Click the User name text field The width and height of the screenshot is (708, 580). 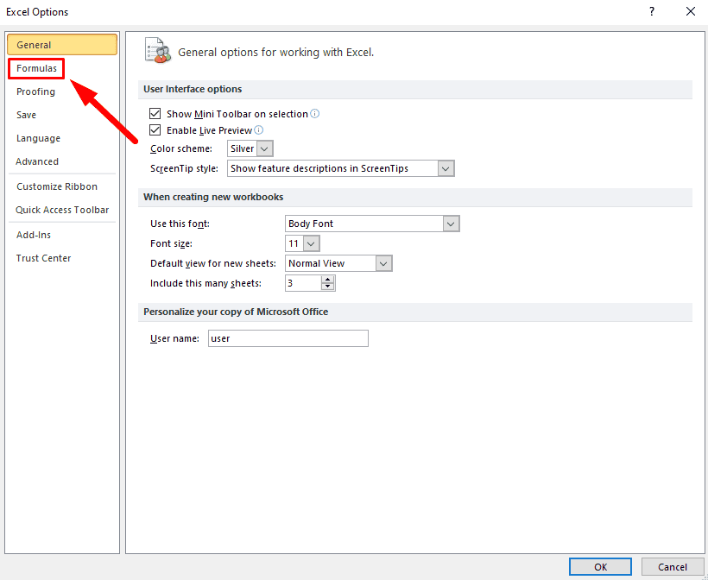click(x=288, y=338)
